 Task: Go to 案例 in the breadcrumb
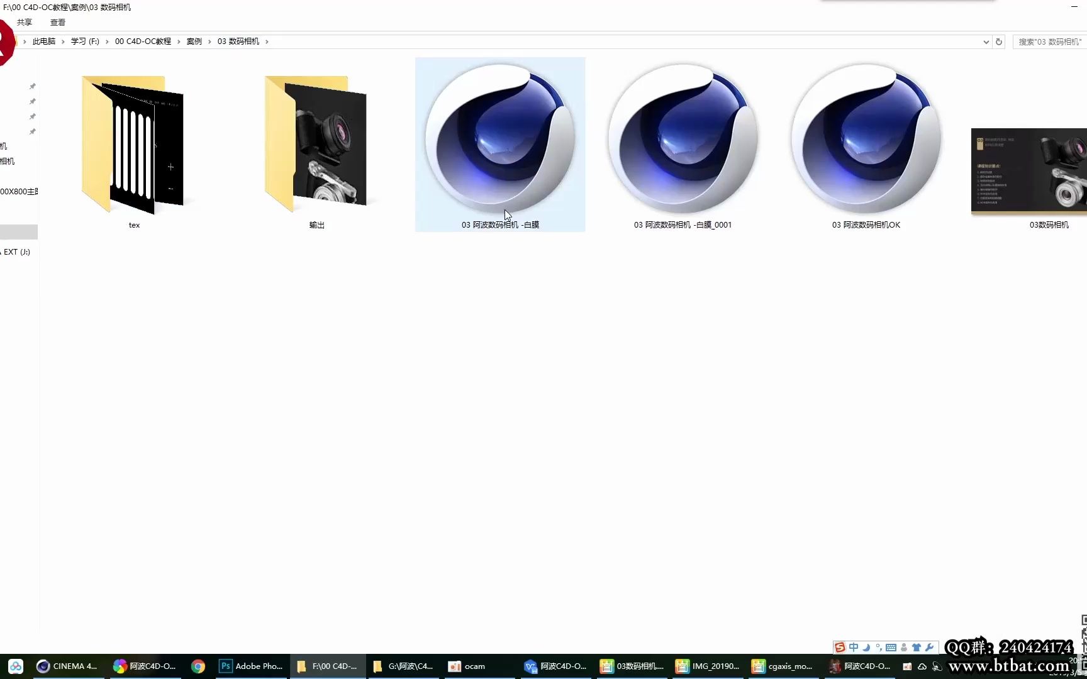pos(194,41)
